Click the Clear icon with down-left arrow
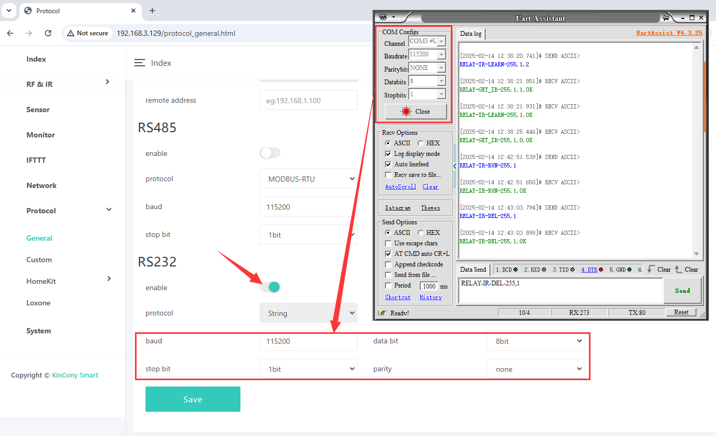Image resolution: width=716 pixels, height=436 pixels. coord(652,270)
